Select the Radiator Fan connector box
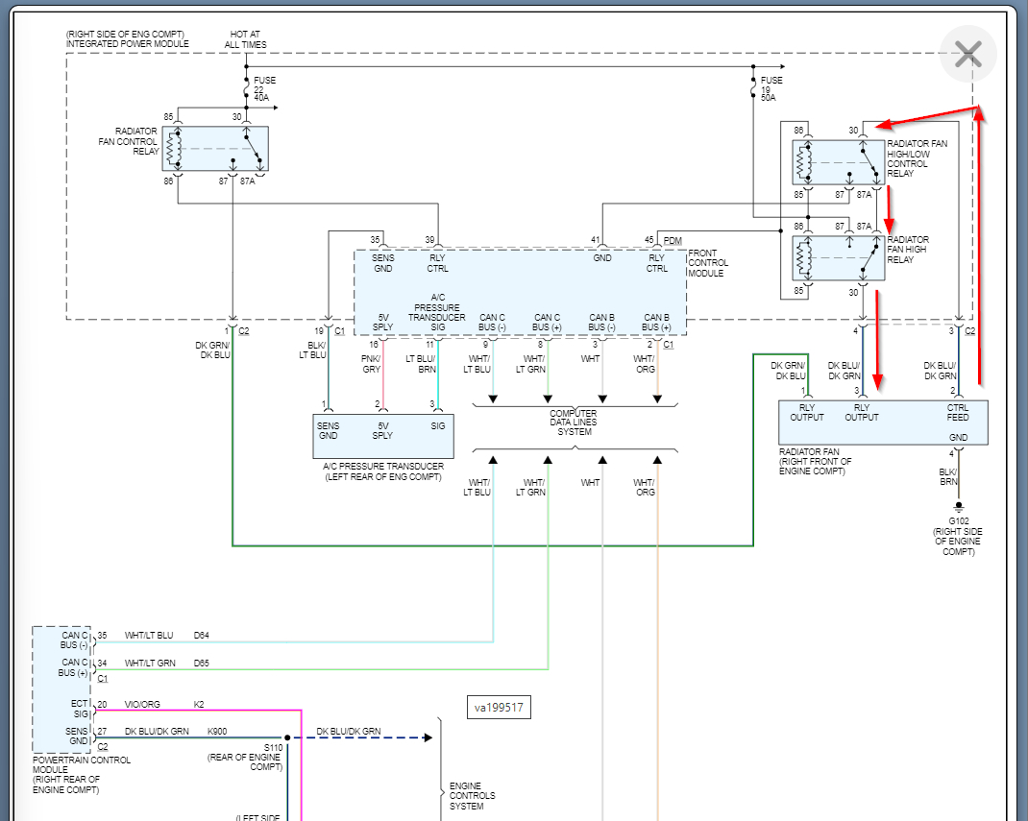Screen dimensions: 1028x821 882,423
